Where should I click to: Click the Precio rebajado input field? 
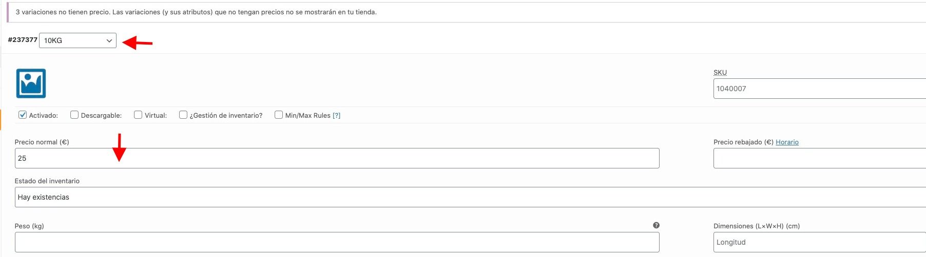click(820, 158)
